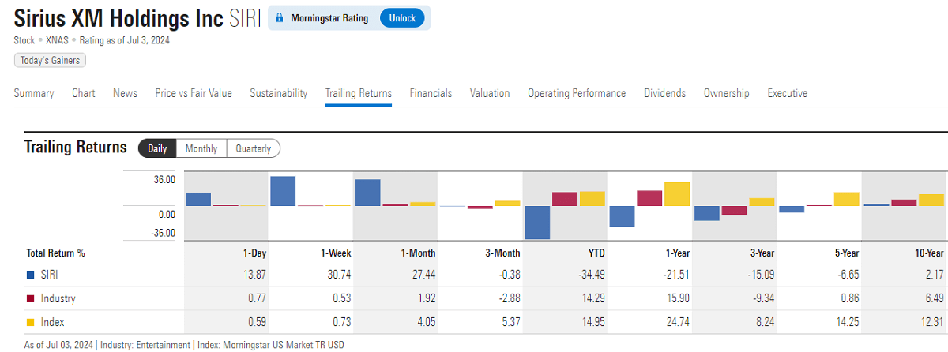The width and height of the screenshot is (948, 352).
Task: Click the Sirius XM Holdings Inc title
Action: [119, 19]
